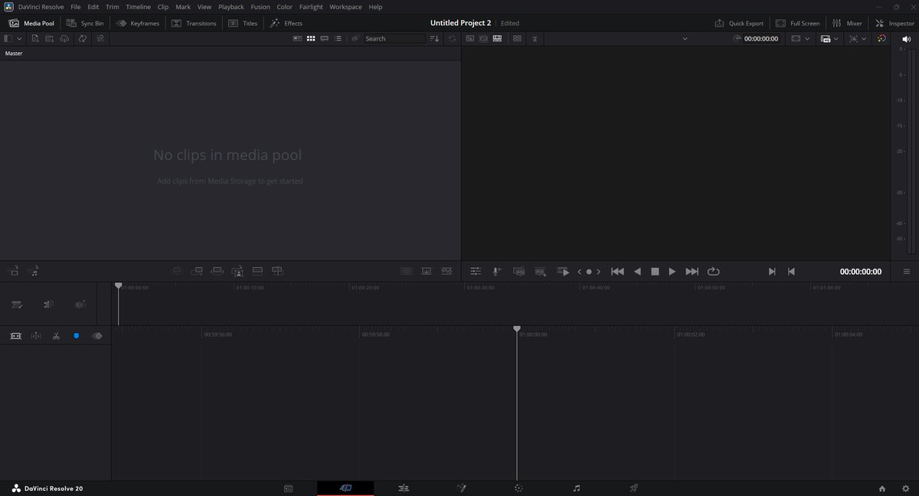919x496 pixels.
Task: Click the Split Clip scissors icon
Action: (x=56, y=335)
